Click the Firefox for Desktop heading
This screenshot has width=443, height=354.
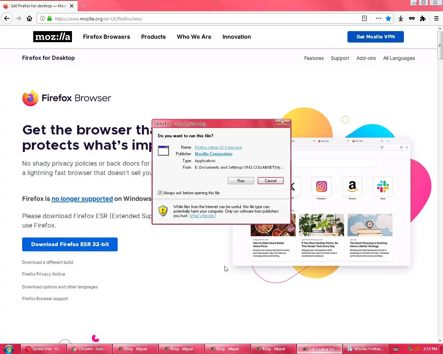(x=48, y=58)
